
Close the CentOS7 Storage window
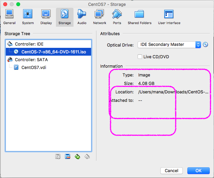[5, 4]
